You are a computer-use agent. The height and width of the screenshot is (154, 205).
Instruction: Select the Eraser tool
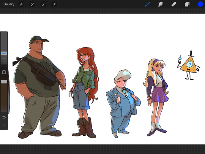(174, 4)
